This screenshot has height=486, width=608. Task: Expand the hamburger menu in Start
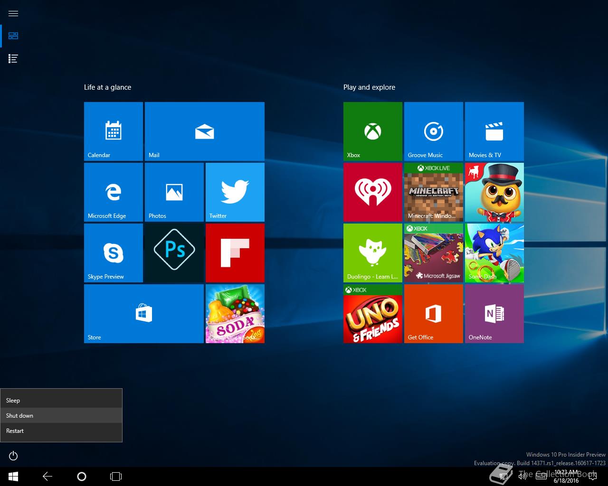pos(13,13)
